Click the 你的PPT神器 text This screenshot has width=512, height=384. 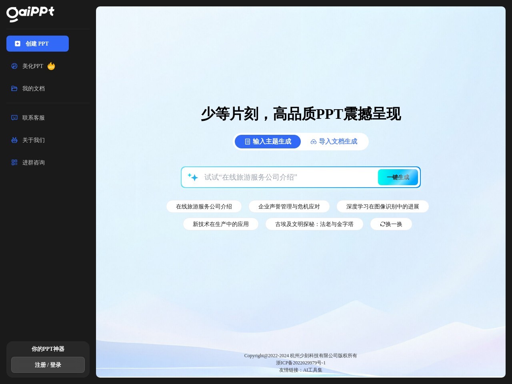pos(48,349)
